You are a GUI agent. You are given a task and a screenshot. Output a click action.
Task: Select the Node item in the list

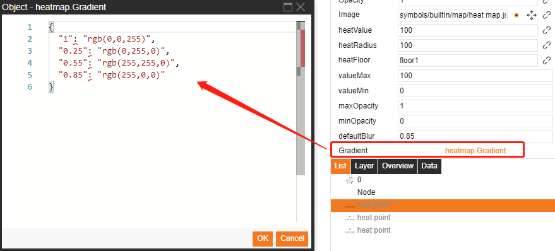coord(366,193)
